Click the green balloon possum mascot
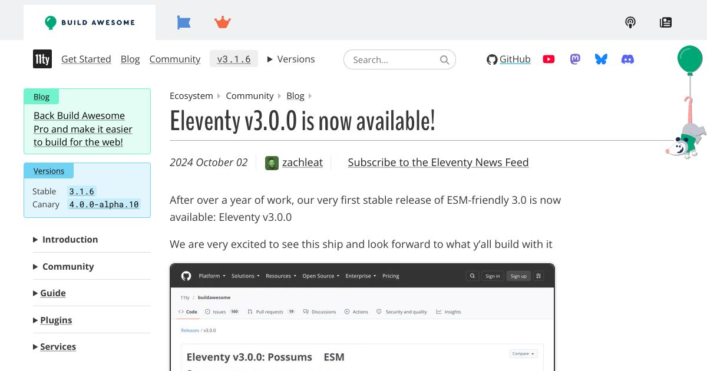The image size is (707, 371). click(686, 101)
